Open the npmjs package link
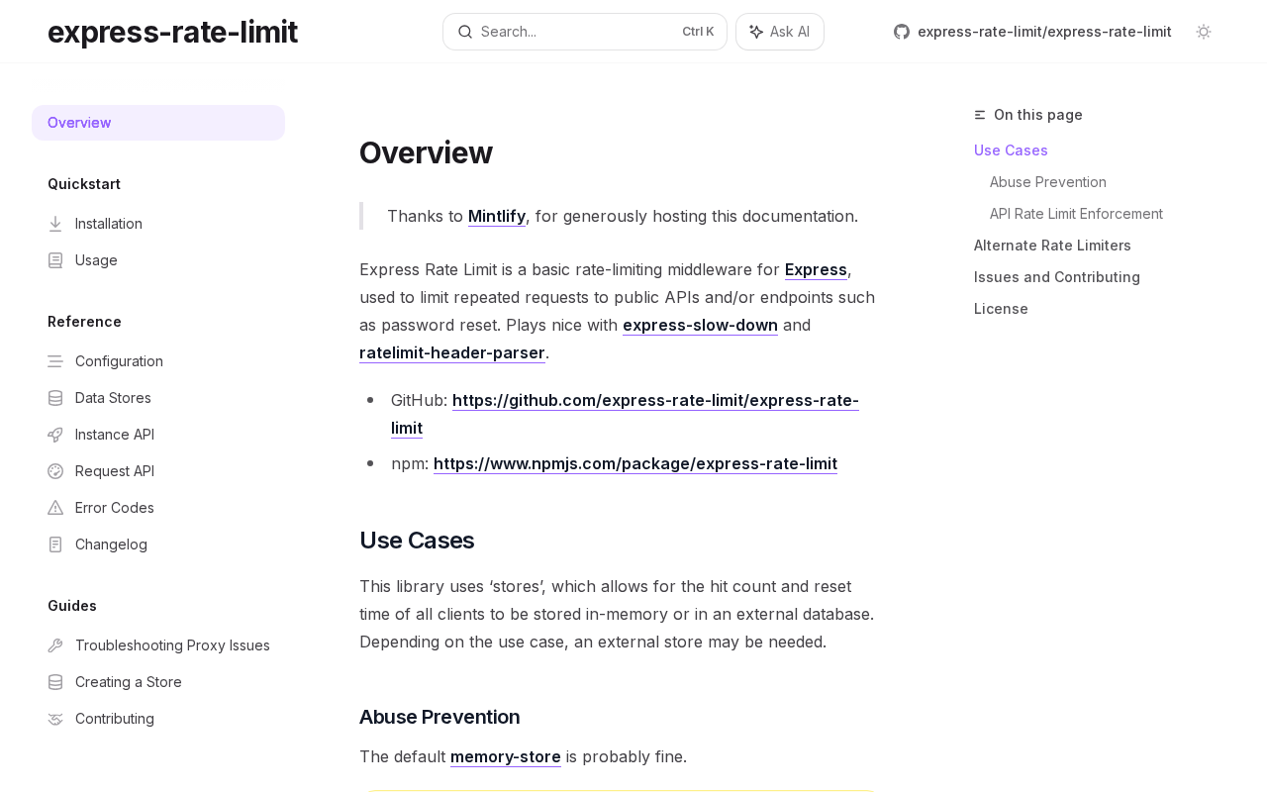This screenshot has width=1267, height=792. 635,463
